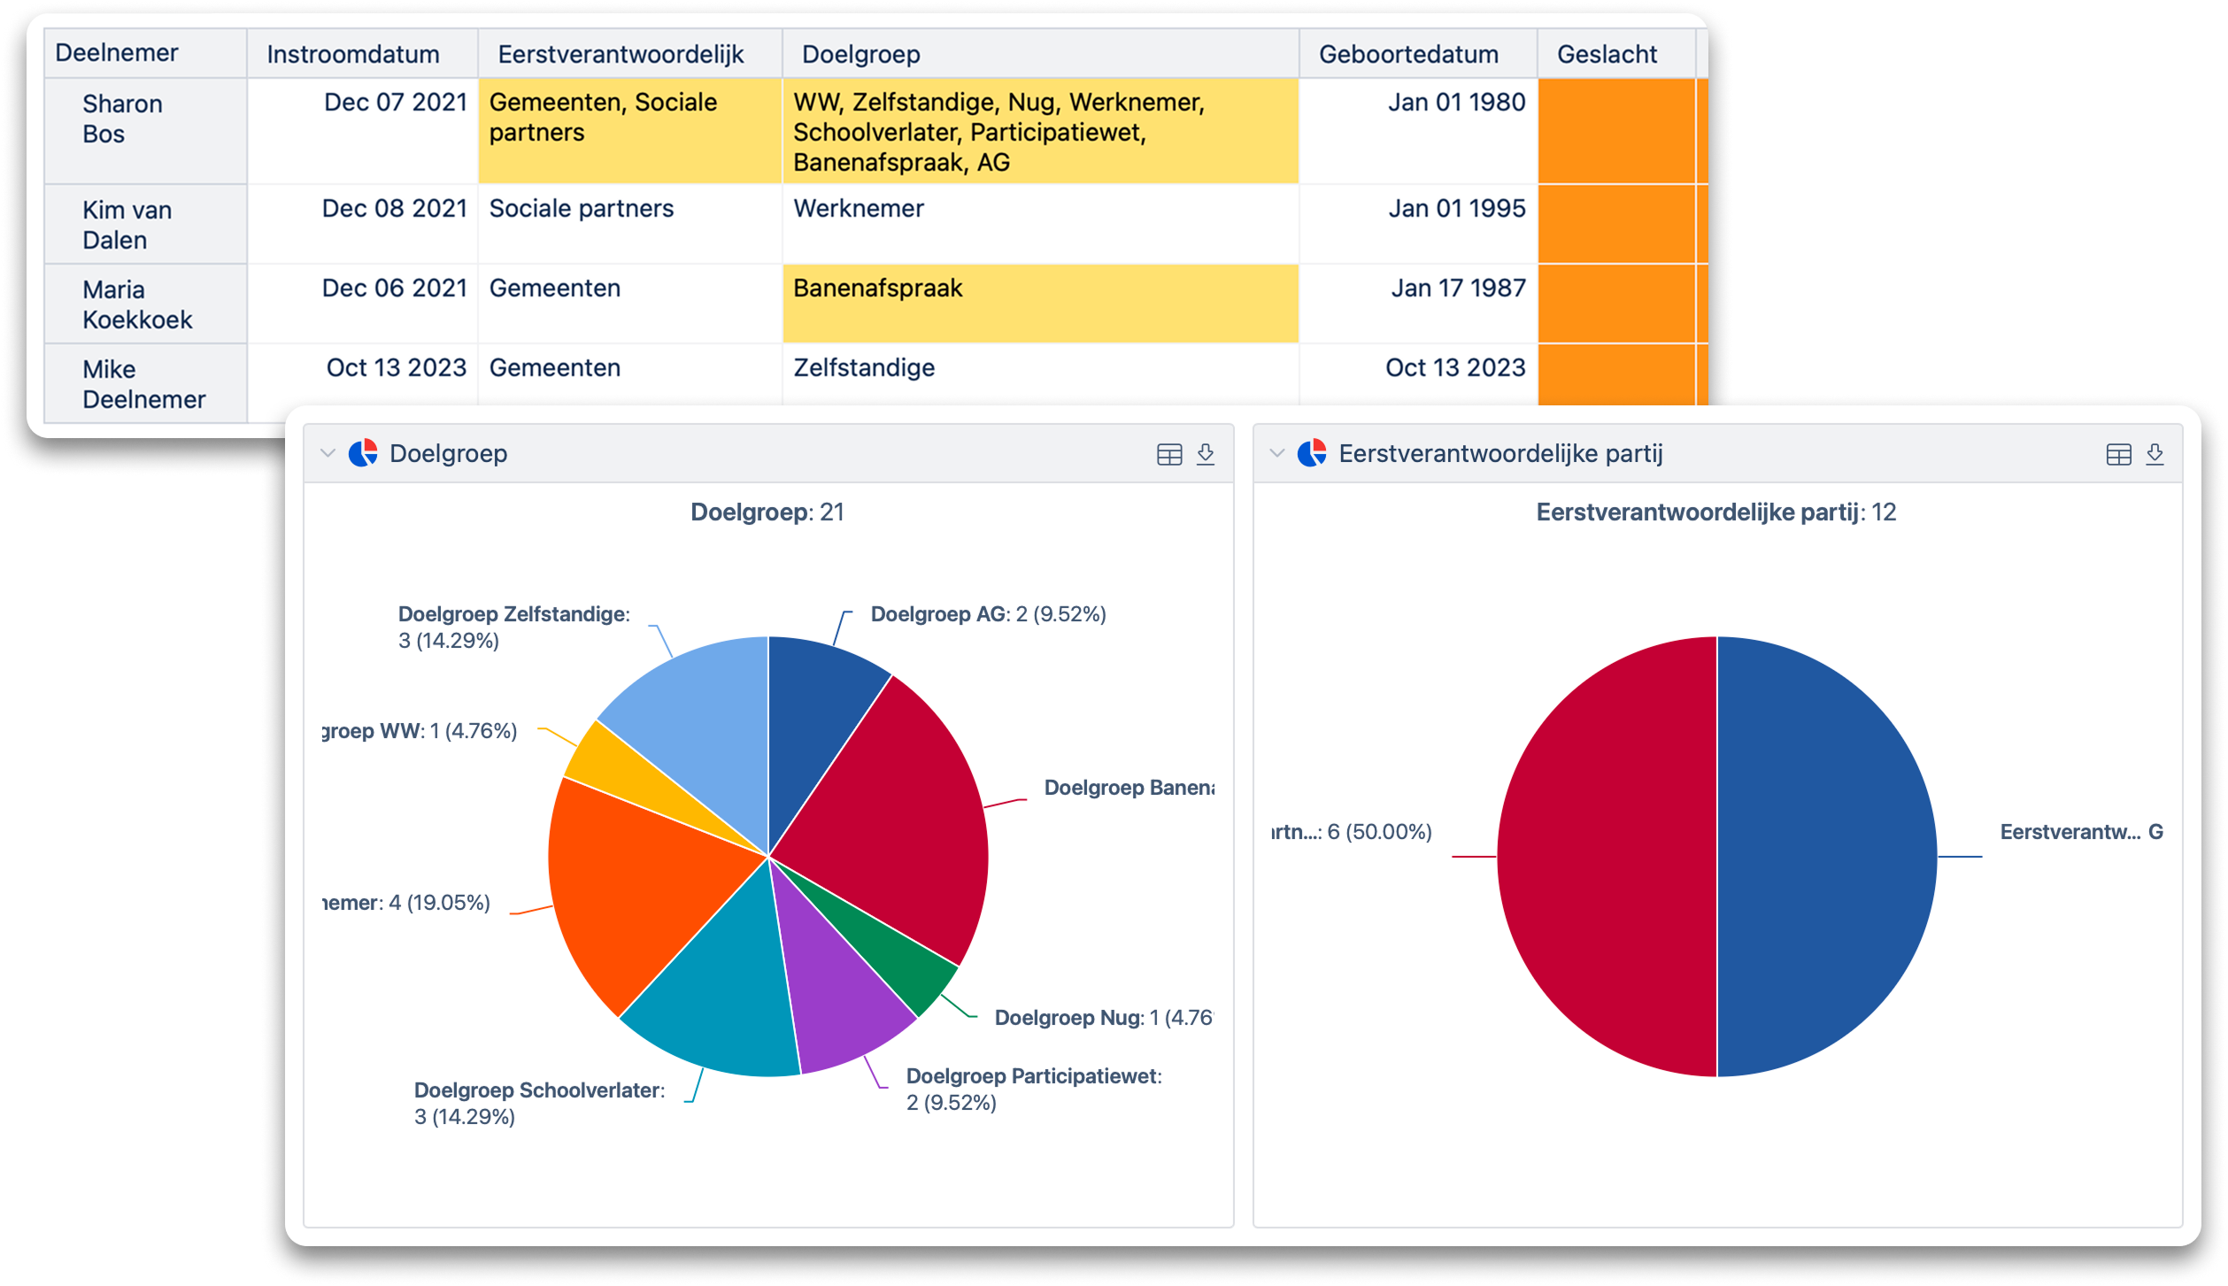Click the blue half of partij pie chart

[x=1828, y=857]
